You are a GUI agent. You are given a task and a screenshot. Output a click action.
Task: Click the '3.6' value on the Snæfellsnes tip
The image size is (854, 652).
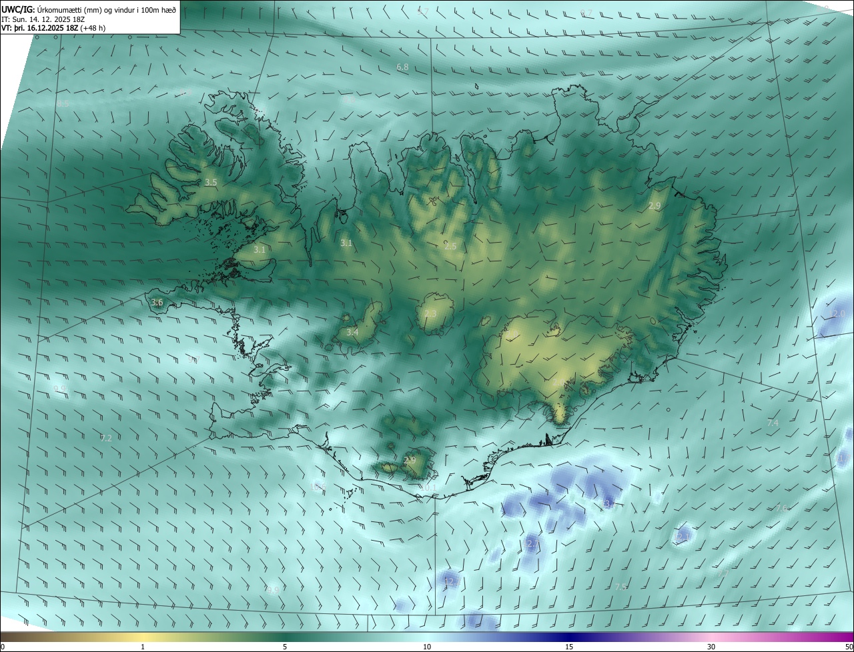click(157, 303)
